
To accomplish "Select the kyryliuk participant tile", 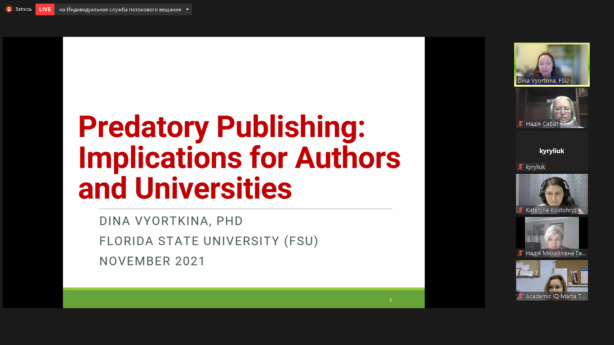I will coord(552,150).
